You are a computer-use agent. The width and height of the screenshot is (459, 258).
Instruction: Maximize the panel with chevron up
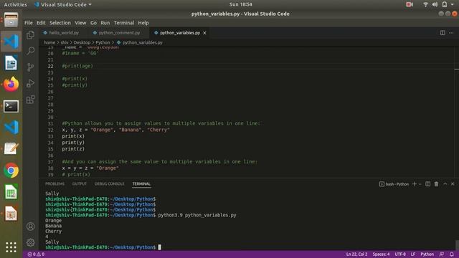click(445, 184)
